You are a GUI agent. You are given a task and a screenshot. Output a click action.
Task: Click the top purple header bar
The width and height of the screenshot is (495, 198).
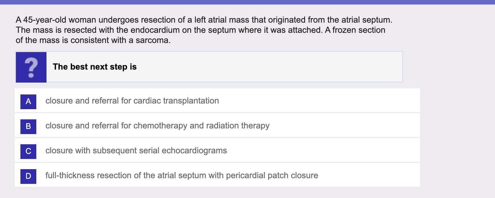(247, 2)
